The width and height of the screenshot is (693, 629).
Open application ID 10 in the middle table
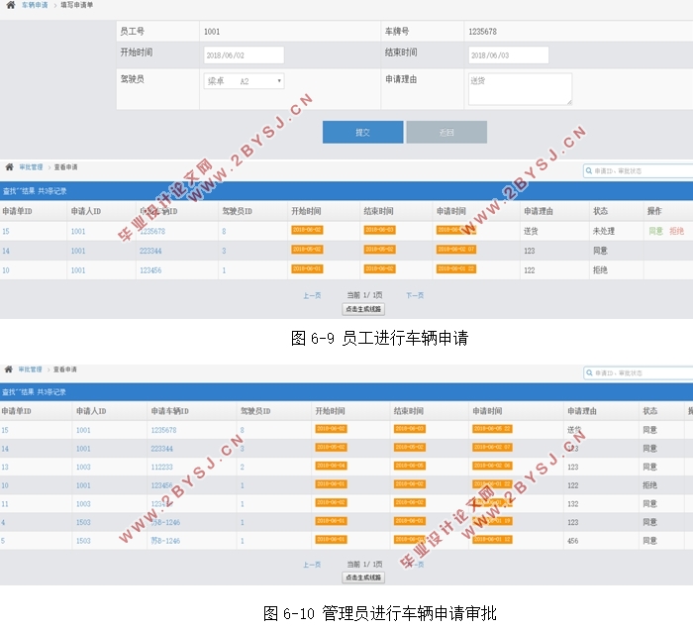6,270
